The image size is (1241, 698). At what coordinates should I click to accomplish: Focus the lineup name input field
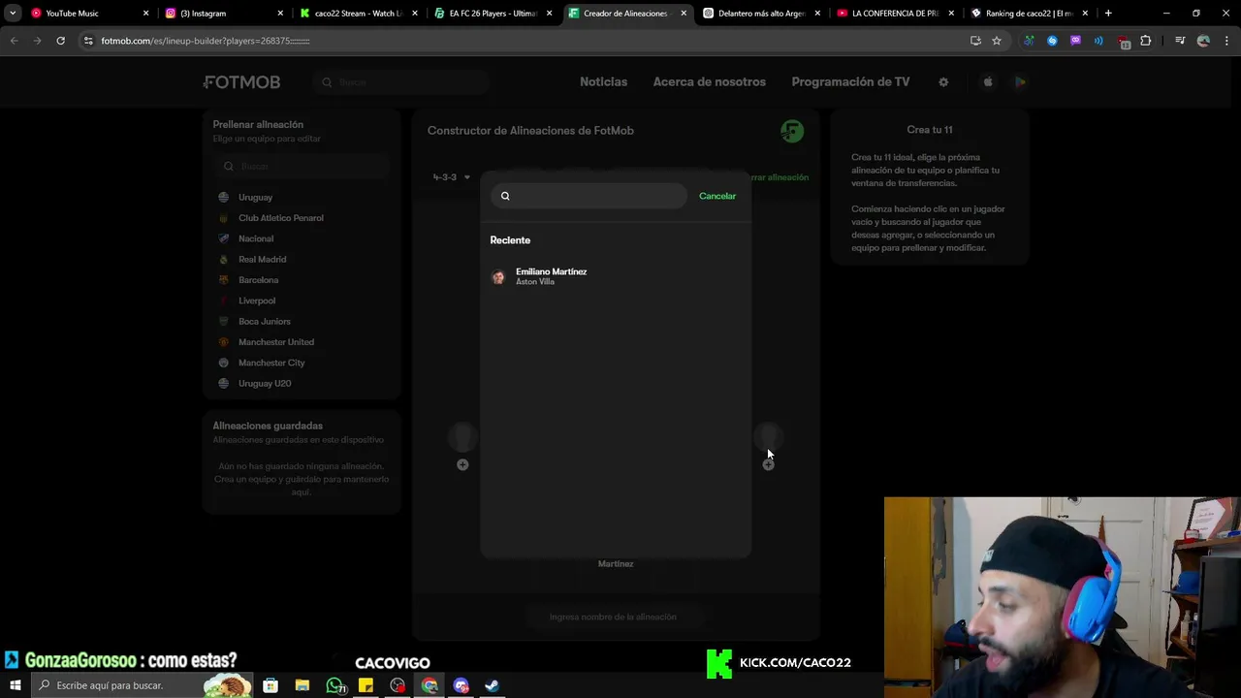[x=616, y=617]
